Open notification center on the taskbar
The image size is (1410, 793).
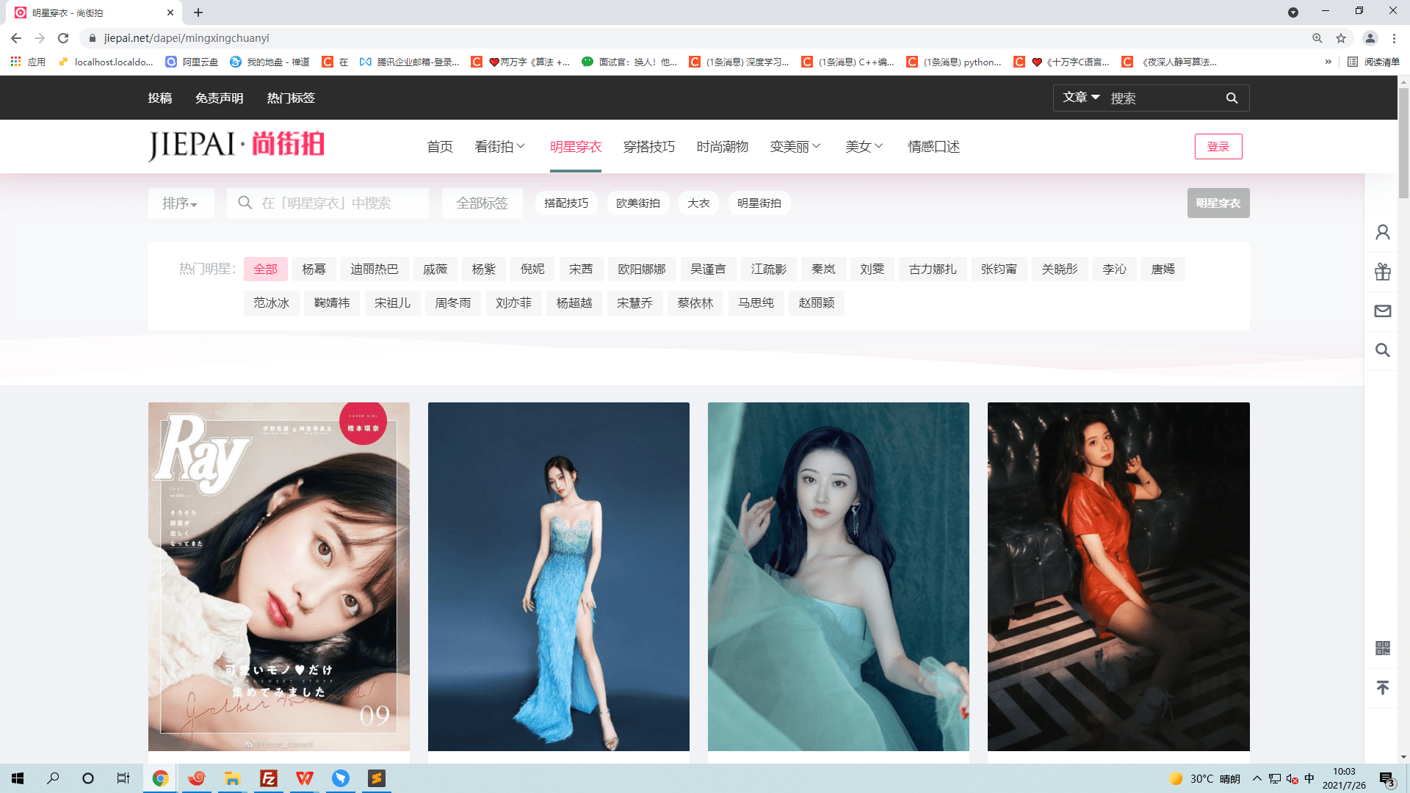pos(1386,779)
